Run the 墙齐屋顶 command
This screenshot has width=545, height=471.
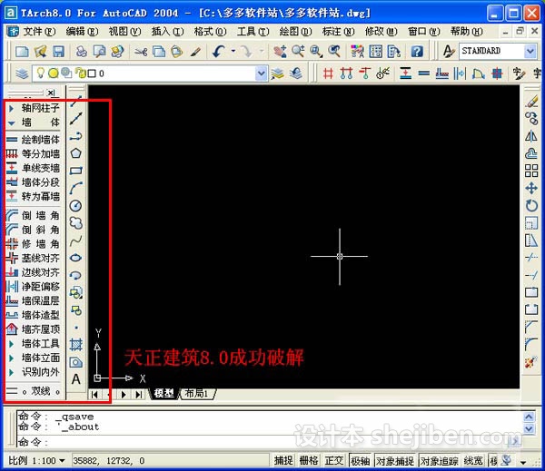pyautogui.click(x=34, y=329)
